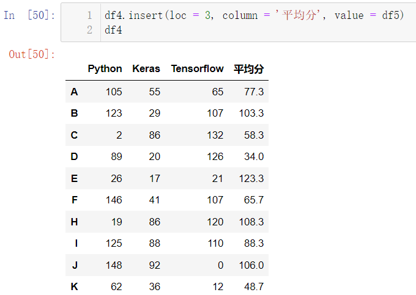The image size is (416, 295).
Task: Select row index J
Action: [x=75, y=265]
